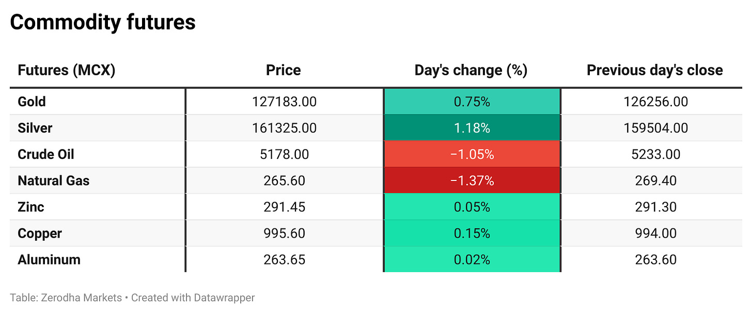Viewport: 752px width, 314px height.
Task: Select the Natural Gas row label
Action: (53, 180)
